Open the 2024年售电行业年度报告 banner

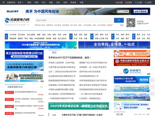click(x=24, y=66)
